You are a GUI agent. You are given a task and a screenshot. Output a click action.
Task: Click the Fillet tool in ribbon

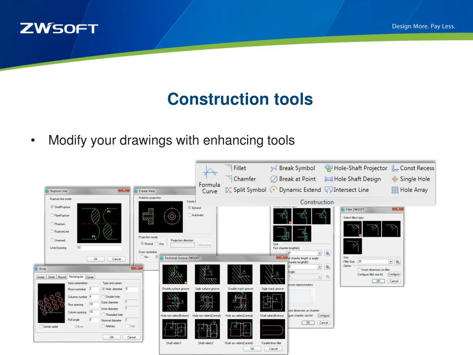tap(236, 168)
